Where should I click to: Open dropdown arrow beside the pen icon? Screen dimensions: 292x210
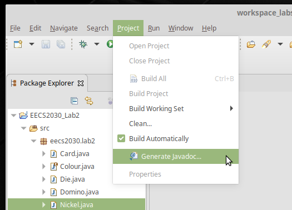click(280, 44)
